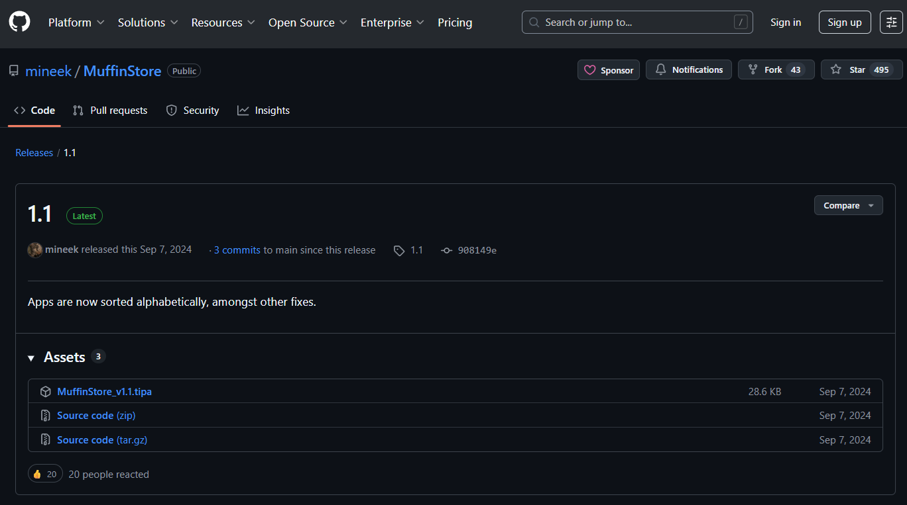Switch to the Code tab
Screen dimensions: 907x505
coord(34,111)
